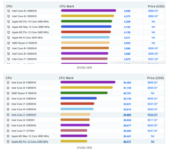Expand the i9-13900HX row scoring 51,739
Viewport: 171px width, 151px height.
8,88
